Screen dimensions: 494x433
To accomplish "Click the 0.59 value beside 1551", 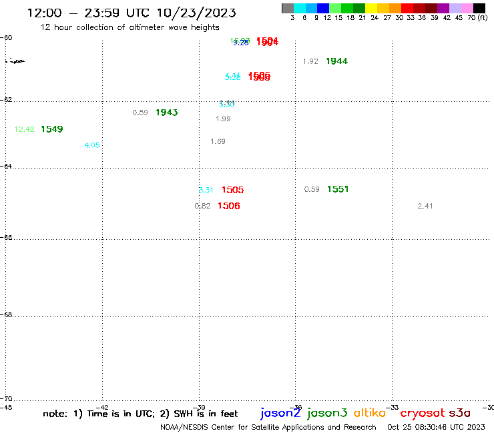I will click(312, 189).
